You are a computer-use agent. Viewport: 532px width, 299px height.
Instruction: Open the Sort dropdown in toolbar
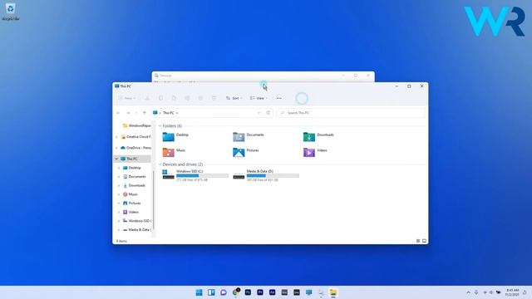(234, 98)
